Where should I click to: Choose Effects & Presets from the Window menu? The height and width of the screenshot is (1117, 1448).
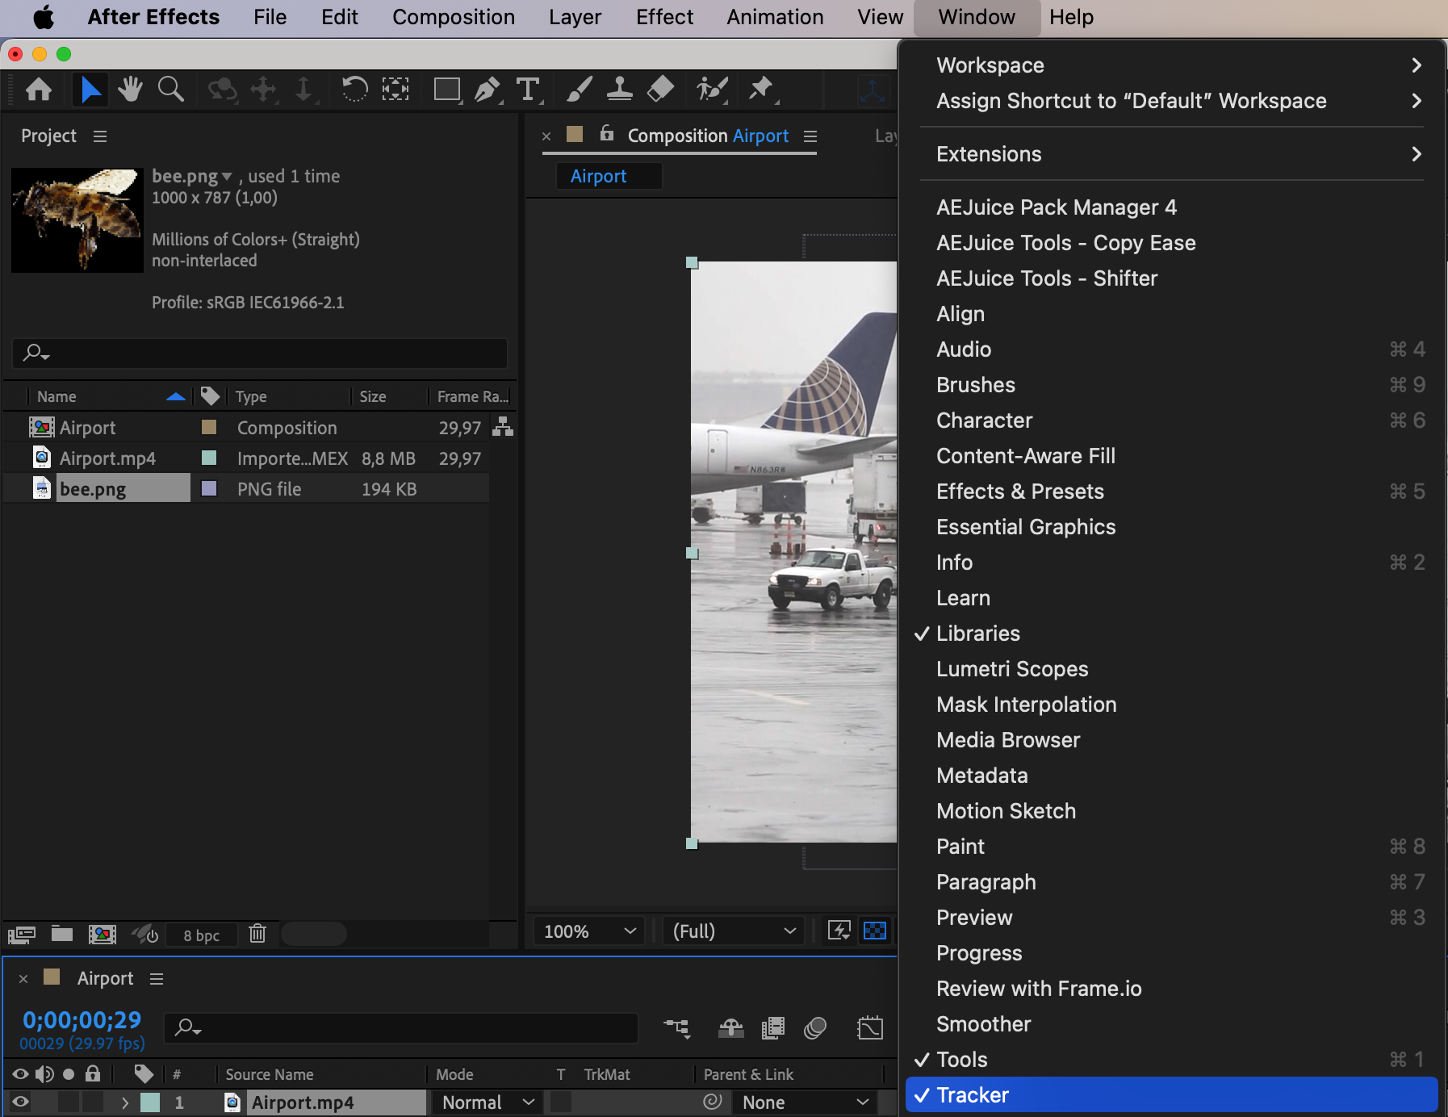[1019, 492]
